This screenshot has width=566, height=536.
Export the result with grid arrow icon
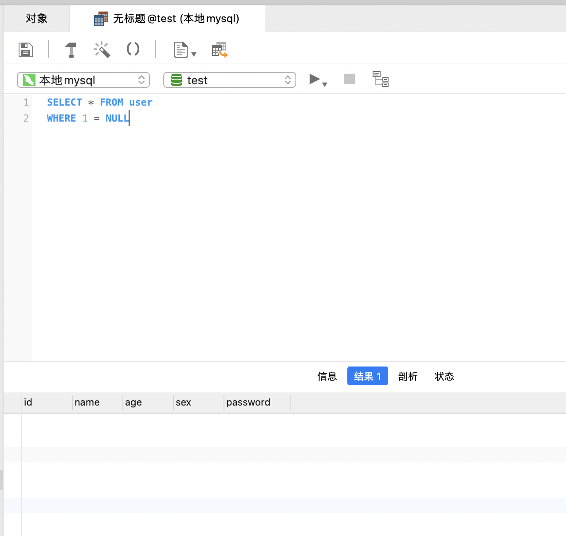tap(220, 50)
